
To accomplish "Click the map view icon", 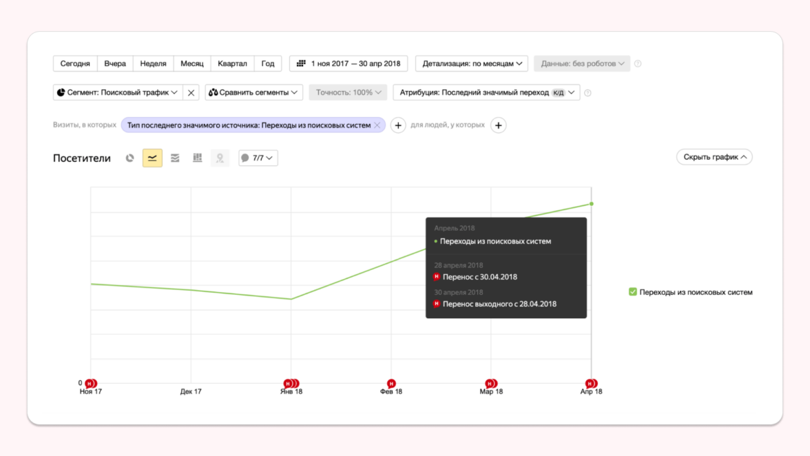I will [220, 158].
